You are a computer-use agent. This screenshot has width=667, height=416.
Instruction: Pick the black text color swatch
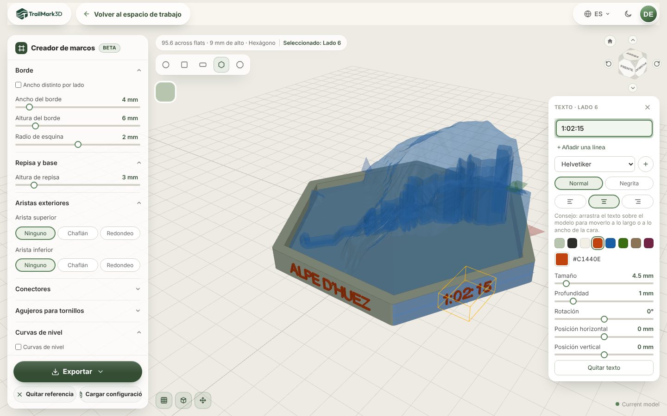click(x=573, y=243)
